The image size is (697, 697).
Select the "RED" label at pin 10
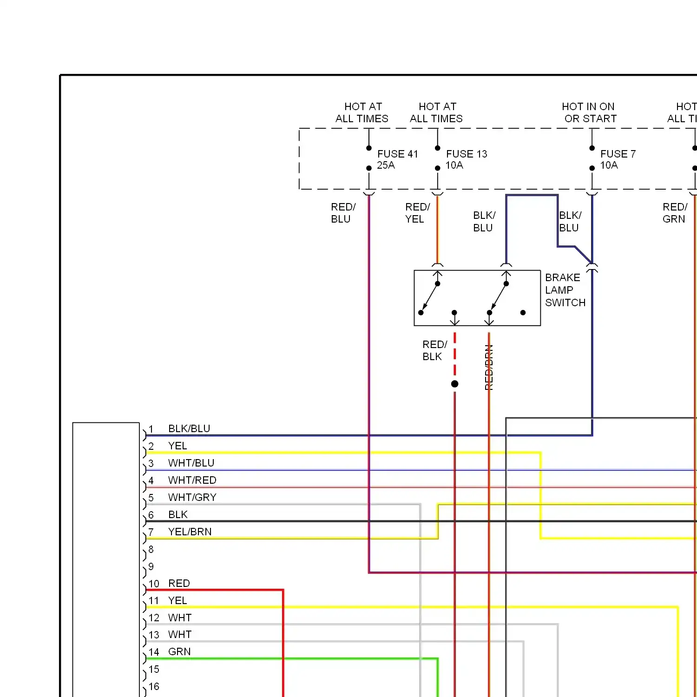coord(179,583)
